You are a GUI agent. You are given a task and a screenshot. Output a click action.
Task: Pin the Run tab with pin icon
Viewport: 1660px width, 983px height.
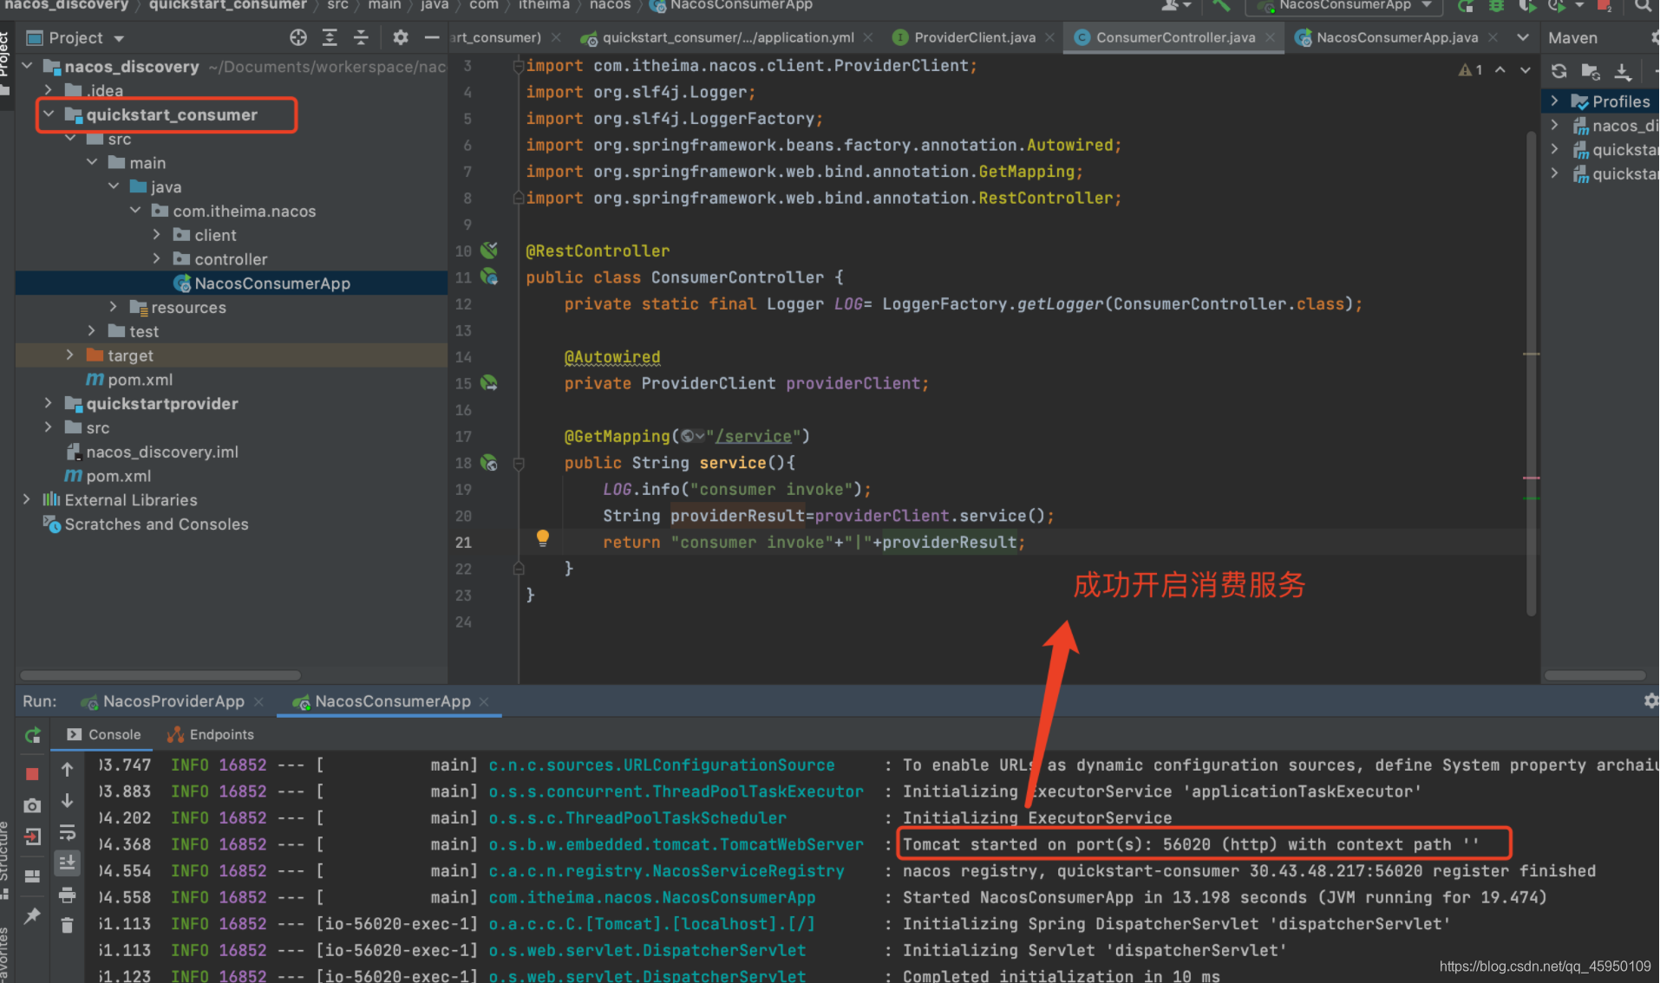click(x=33, y=915)
